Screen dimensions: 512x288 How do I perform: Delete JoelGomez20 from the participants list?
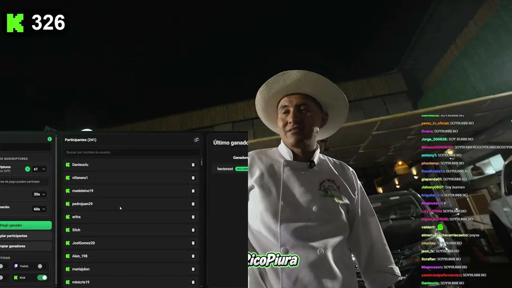coord(193,243)
